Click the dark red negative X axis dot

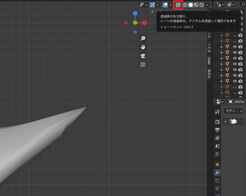tap(126, 22)
